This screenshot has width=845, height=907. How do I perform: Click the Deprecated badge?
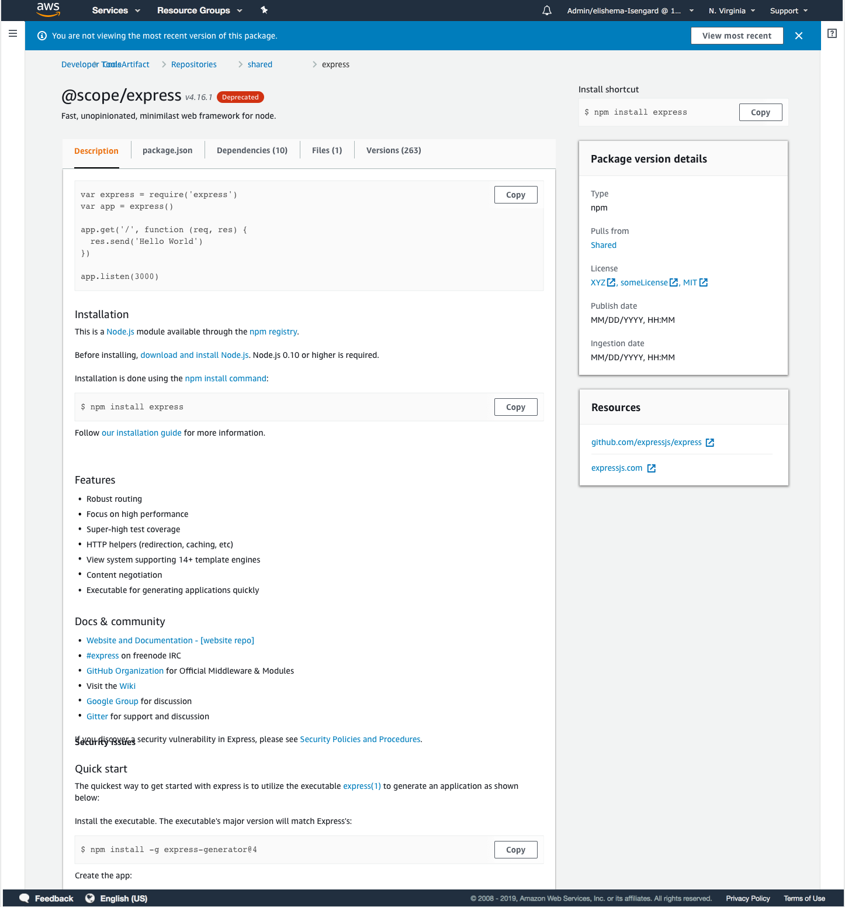click(x=240, y=97)
